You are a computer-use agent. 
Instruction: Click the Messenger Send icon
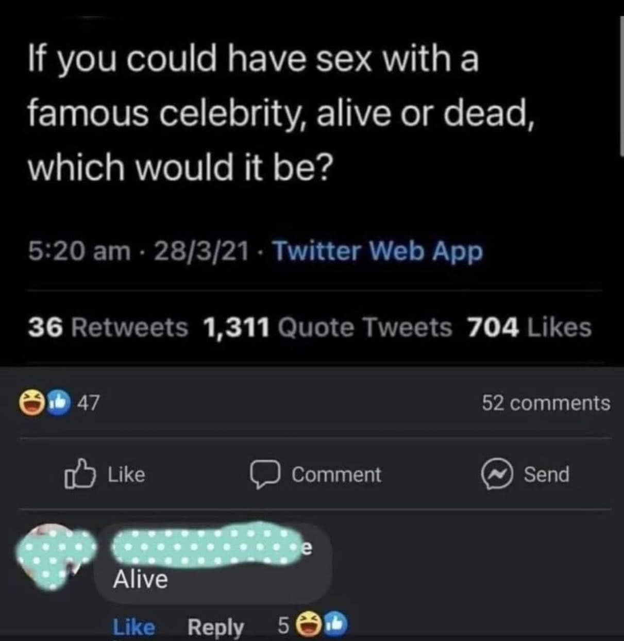[x=497, y=475]
